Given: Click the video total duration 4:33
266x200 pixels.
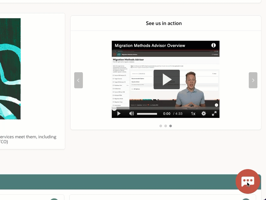Looking at the screenshot, I should click(x=179, y=114).
